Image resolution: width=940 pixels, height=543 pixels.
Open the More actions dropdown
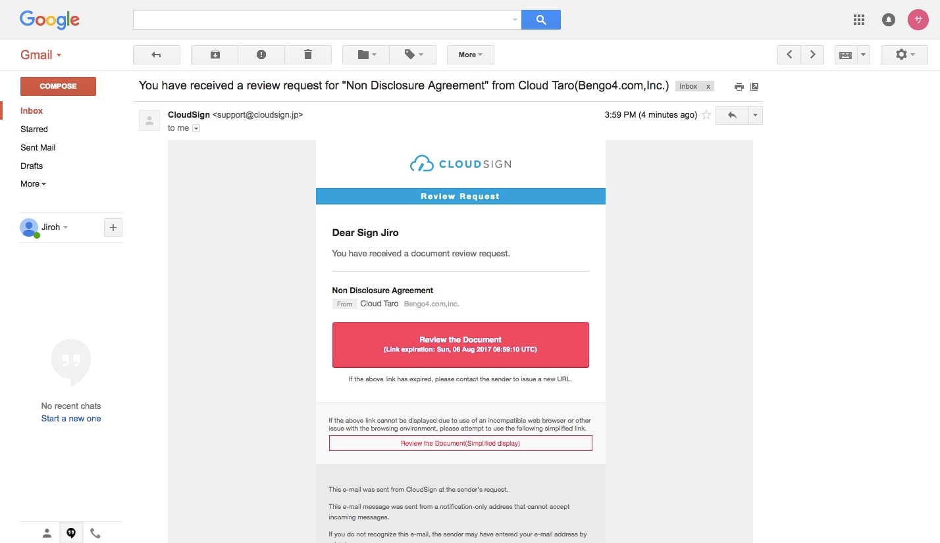pyautogui.click(x=471, y=55)
